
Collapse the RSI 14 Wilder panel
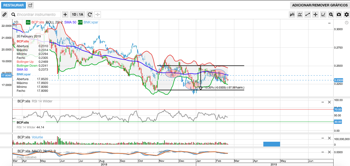click(x=322, y=102)
